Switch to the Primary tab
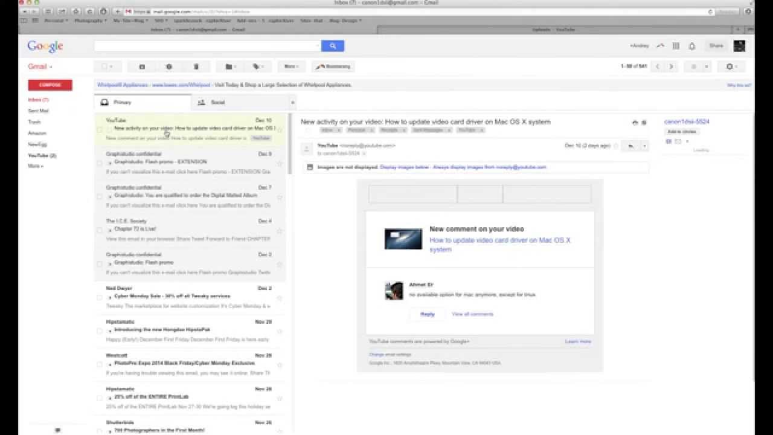773x435 pixels. coord(143,103)
